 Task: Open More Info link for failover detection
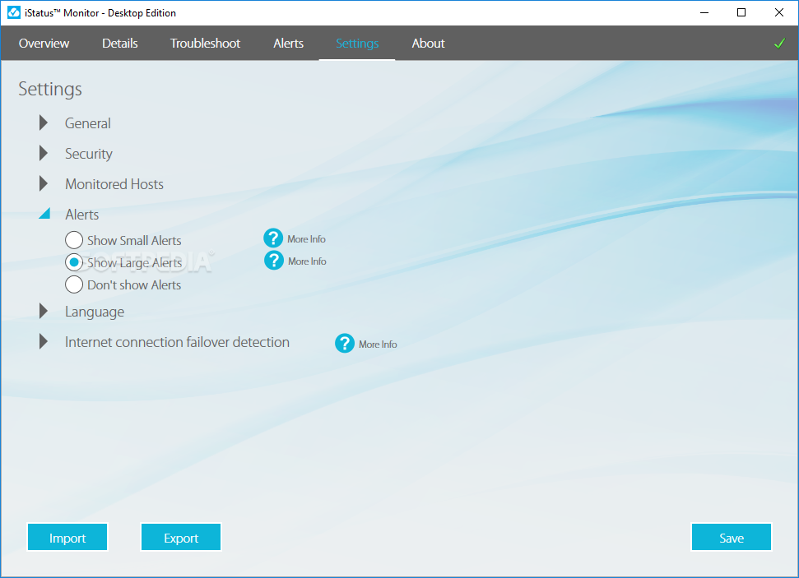point(378,344)
